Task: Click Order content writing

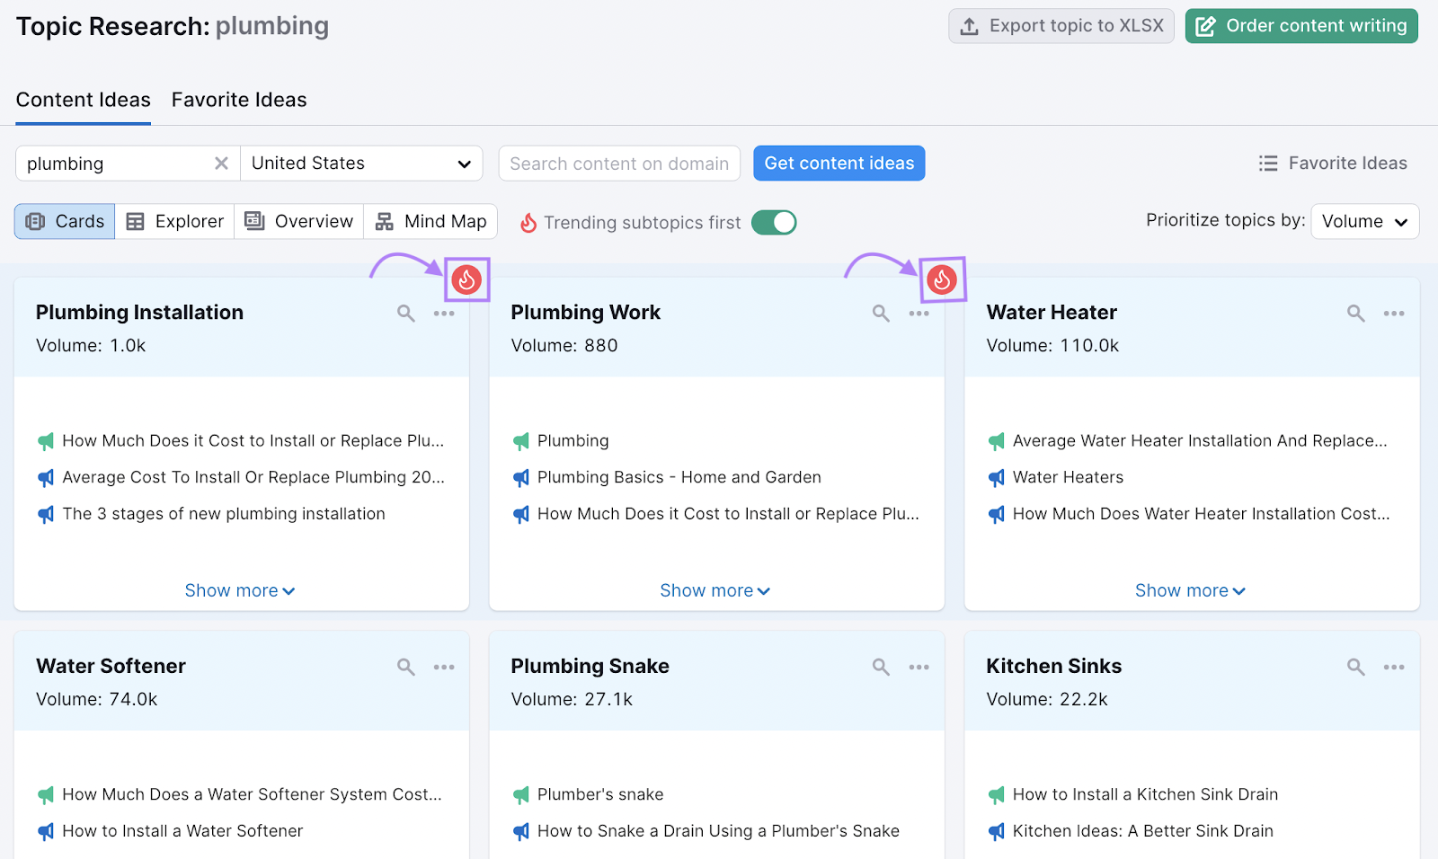Action: (1300, 25)
